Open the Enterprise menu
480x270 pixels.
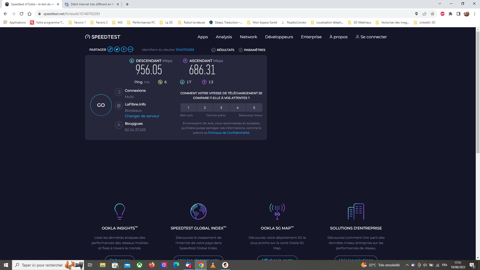(x=311, y=37)
